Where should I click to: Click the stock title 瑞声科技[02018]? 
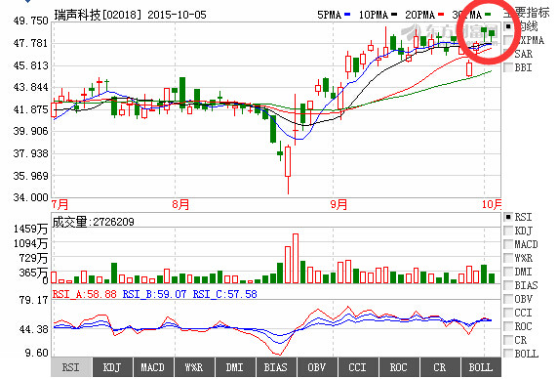[x=98, y=15]
